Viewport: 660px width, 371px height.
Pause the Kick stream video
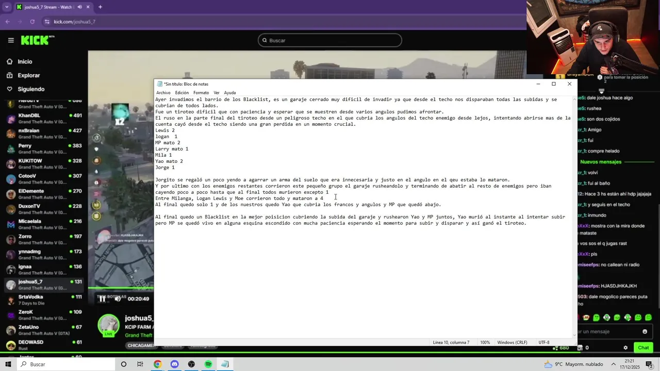[x=102, y=299]
